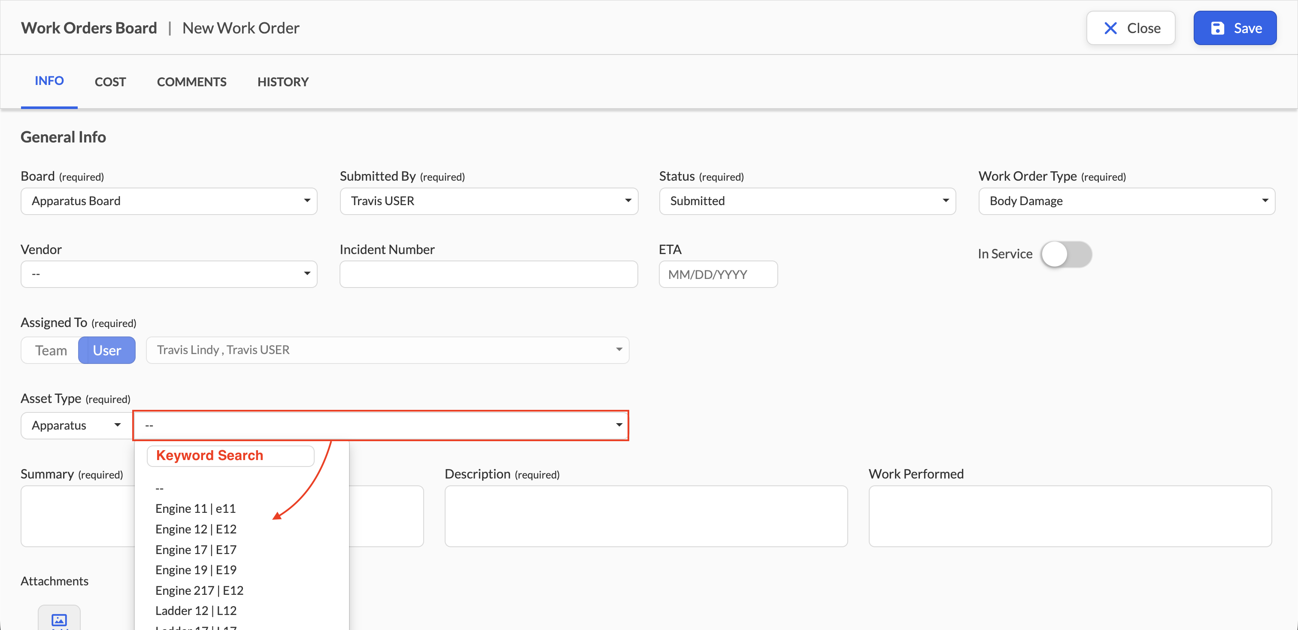This screenshot has height=630, width=1298.
Task: Open the Apparatus asset type dropdown
Action: [76, 426]
